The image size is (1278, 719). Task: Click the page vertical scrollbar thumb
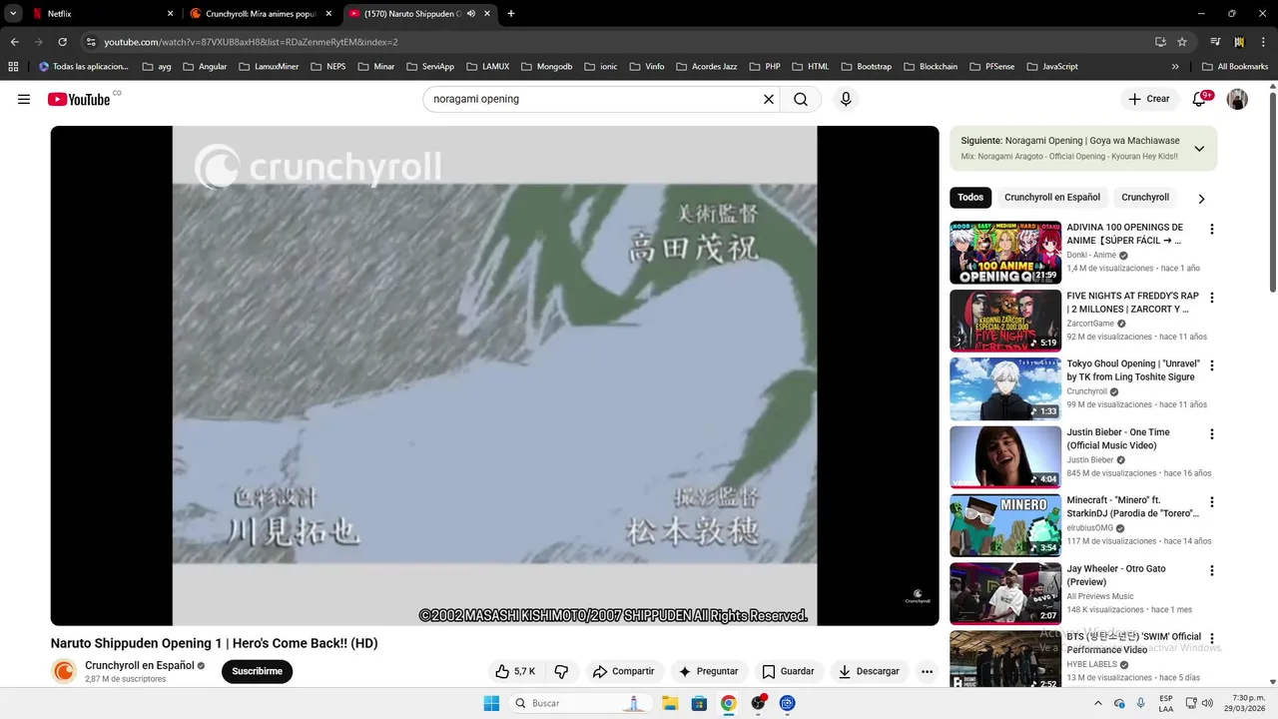click(x=1272, y=192)
